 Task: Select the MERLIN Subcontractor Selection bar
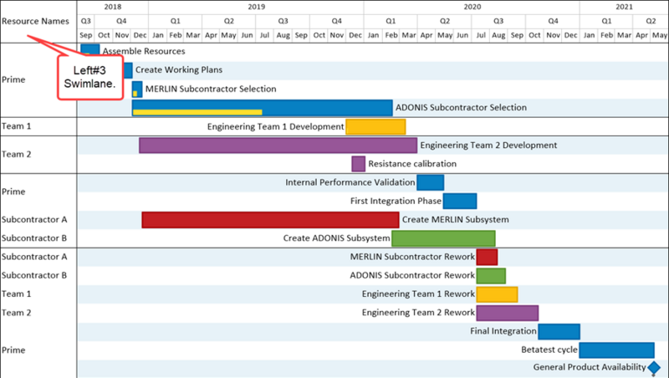tap(137, 89)
